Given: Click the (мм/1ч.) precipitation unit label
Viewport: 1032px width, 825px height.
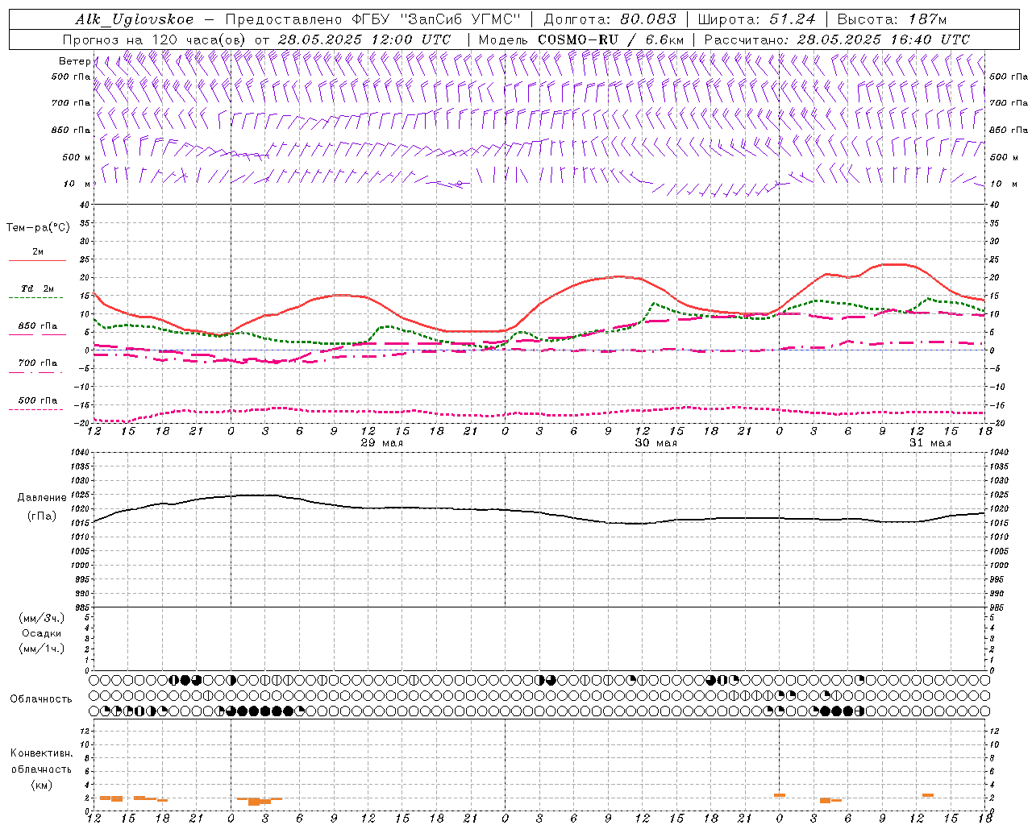Looking at the screenshot, I should 41,649.
